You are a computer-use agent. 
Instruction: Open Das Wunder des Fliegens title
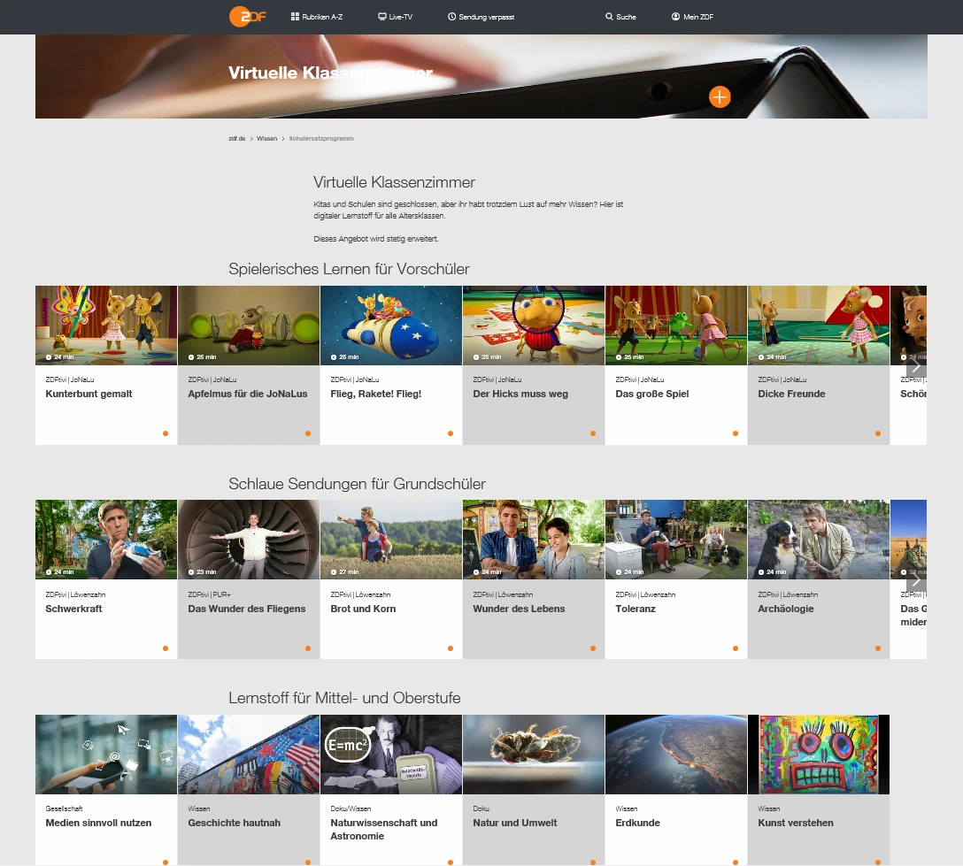246,609
